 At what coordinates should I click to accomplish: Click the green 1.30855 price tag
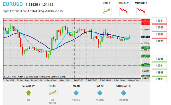[146, 48]
